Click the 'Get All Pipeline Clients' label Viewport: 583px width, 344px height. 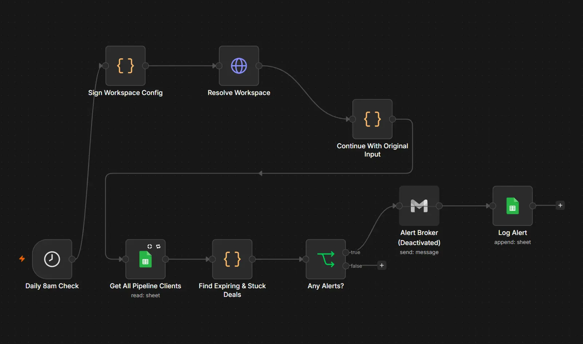click(145, 286)
